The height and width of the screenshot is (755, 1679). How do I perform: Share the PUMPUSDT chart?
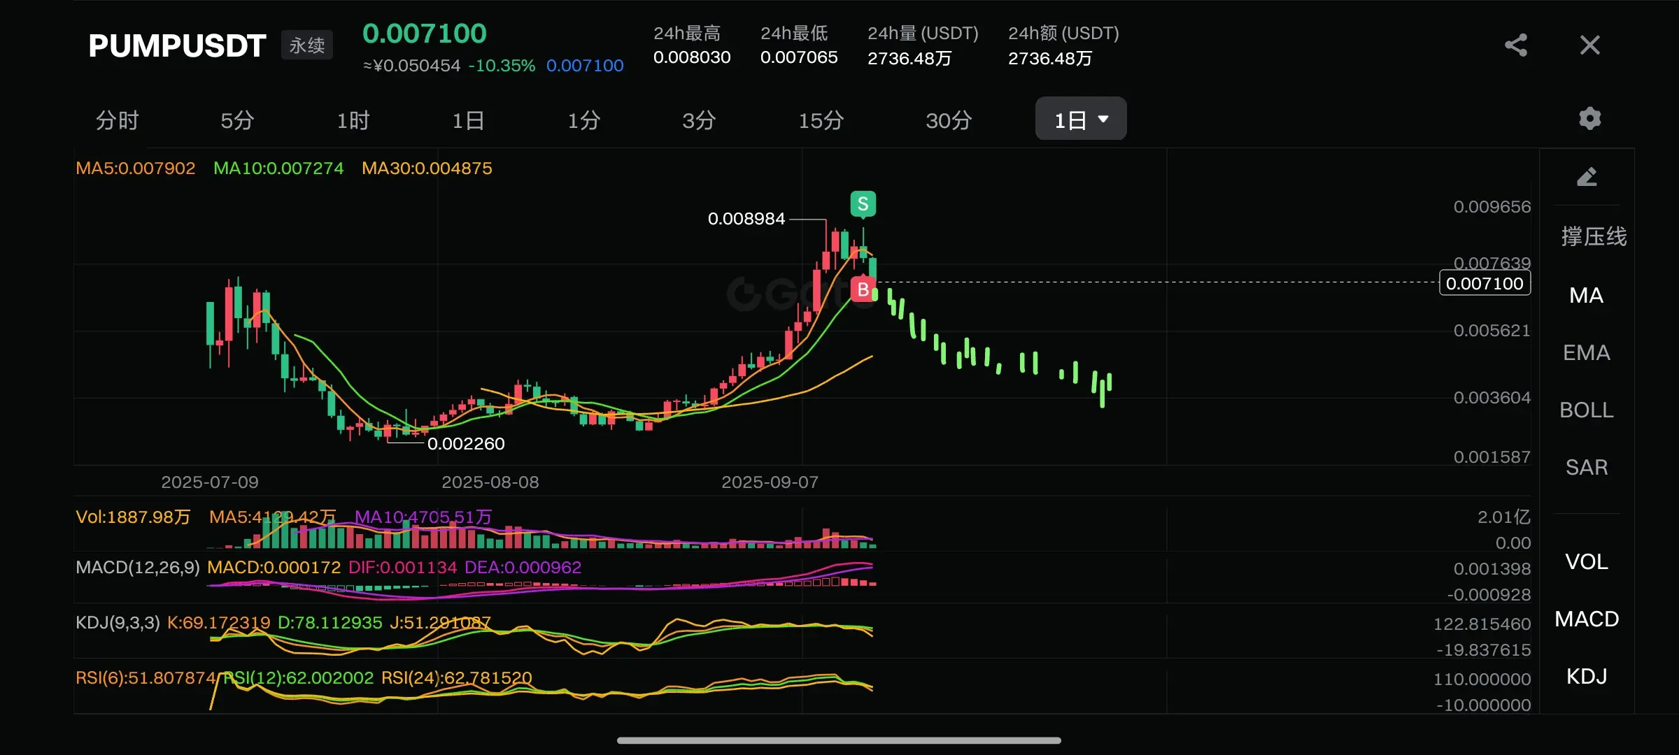(x=1516, y=45)
